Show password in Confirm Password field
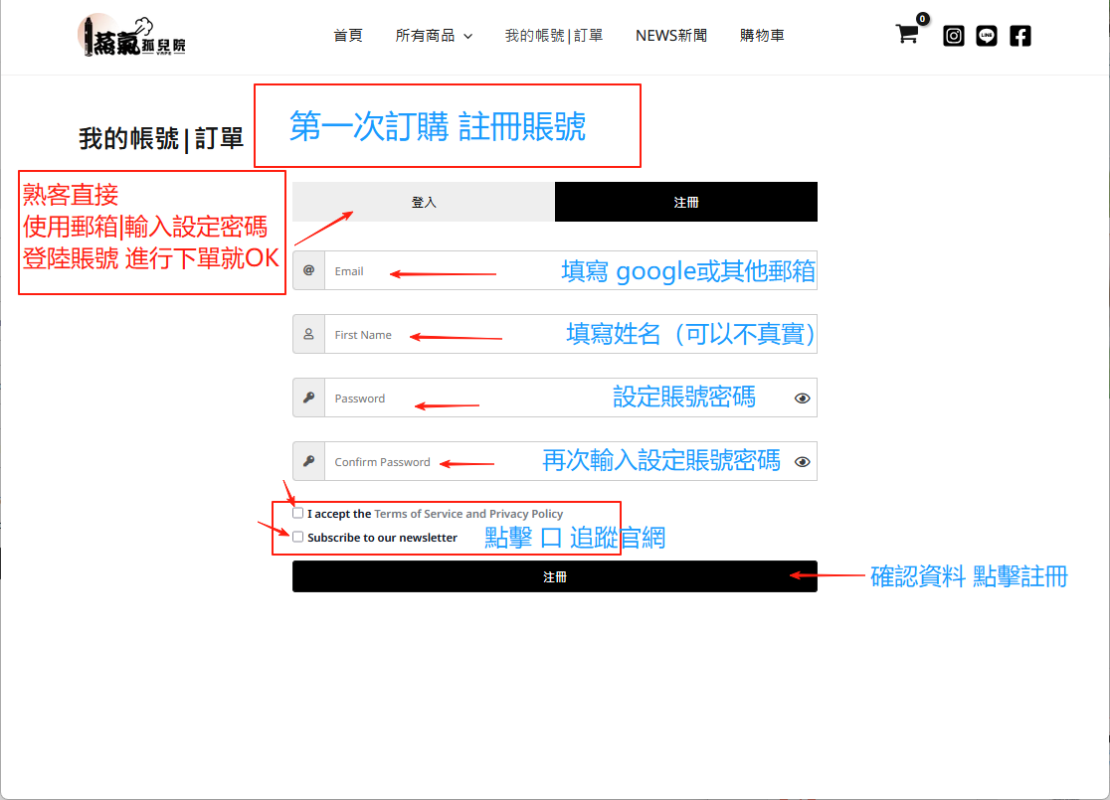 (x=802, y=462)
